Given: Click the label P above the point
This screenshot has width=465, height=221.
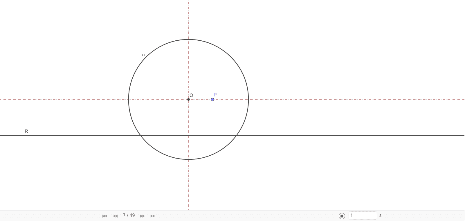Looking at the screenshot, I should (215, 95).
